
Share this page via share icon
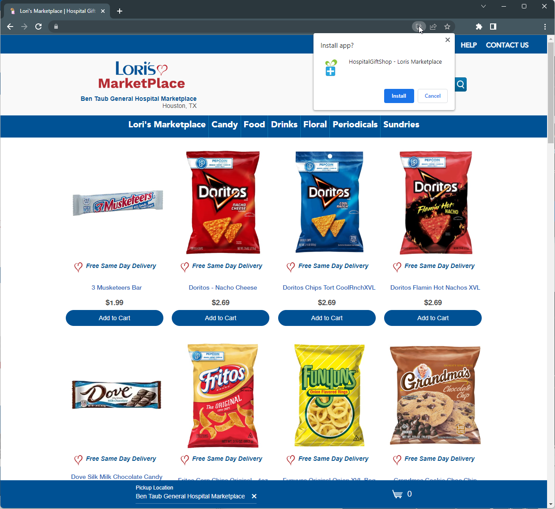coord(433,27)
